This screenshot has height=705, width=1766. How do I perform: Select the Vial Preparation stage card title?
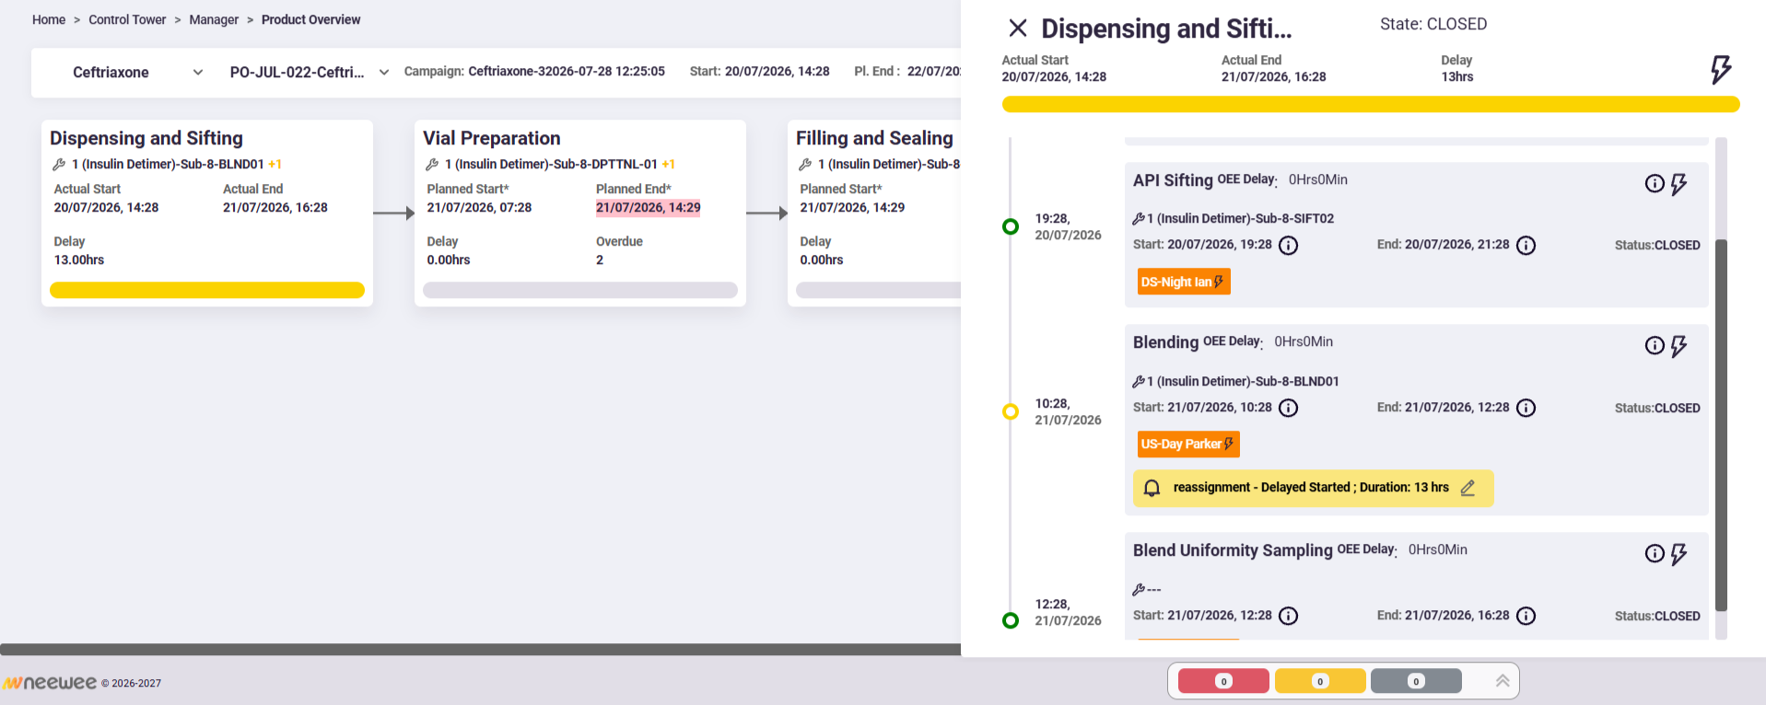[x=492, y=138]
